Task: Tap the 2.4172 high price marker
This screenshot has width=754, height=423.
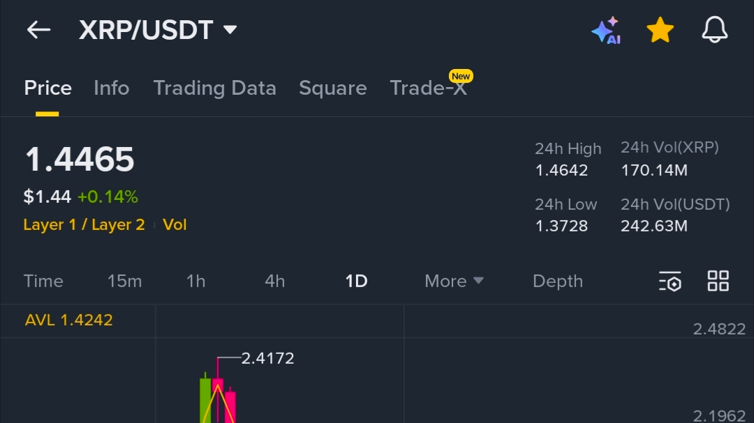Action: pos(267,358)
